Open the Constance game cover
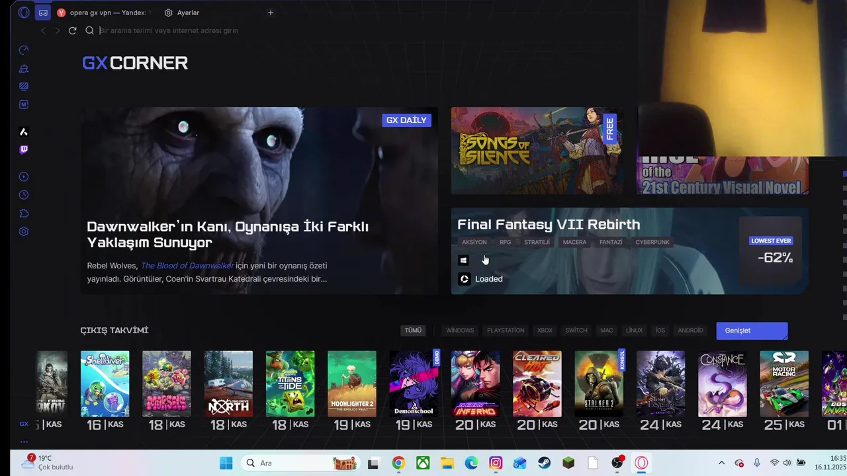Viewport: 847px width, 476px height. pos(722,384)
